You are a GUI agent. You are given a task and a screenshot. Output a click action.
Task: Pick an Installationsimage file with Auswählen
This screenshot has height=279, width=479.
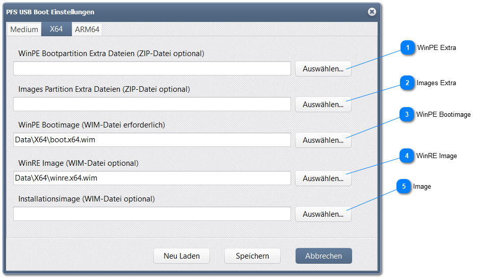click(323, 214)
